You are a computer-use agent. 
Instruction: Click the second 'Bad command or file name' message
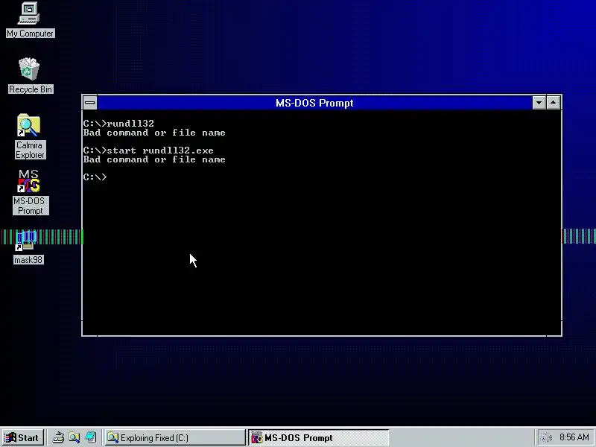(154, 159)
